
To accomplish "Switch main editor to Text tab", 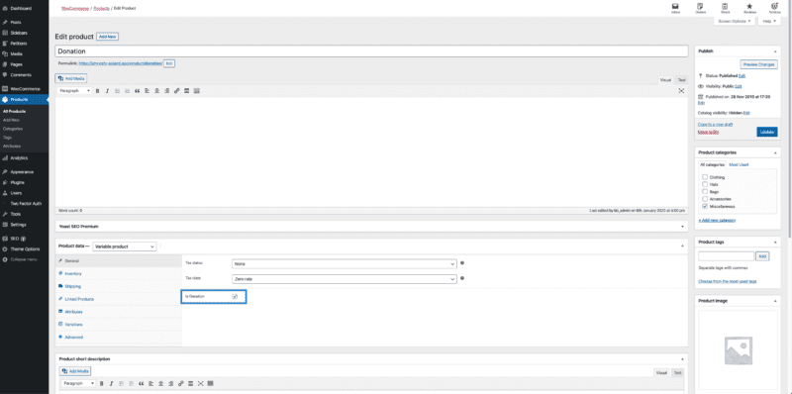I will pyautogui.click(x=681, y=80).
